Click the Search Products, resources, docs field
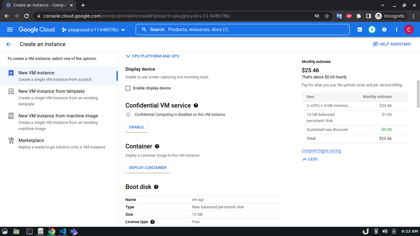The image size is (420, 236). click(x=243, y=29)
